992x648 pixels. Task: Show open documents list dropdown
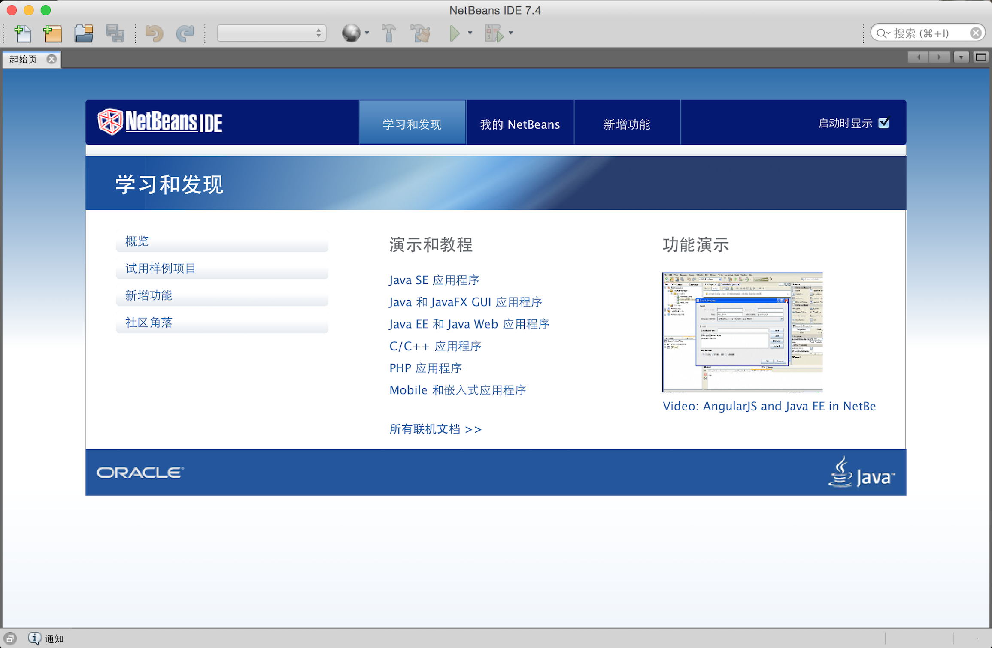pyautogui.click(x=961, y=57)
